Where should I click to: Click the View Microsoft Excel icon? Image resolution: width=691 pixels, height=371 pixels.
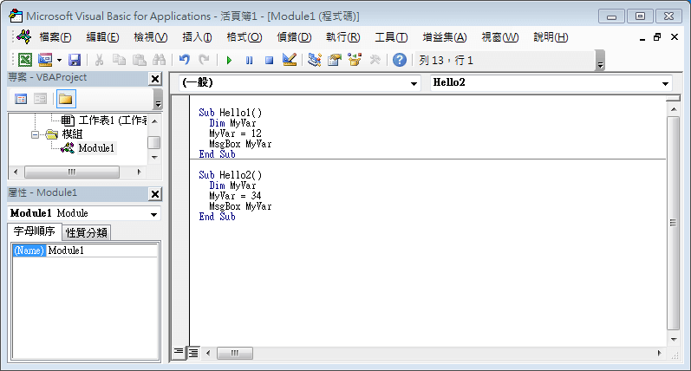pos(25,60)
